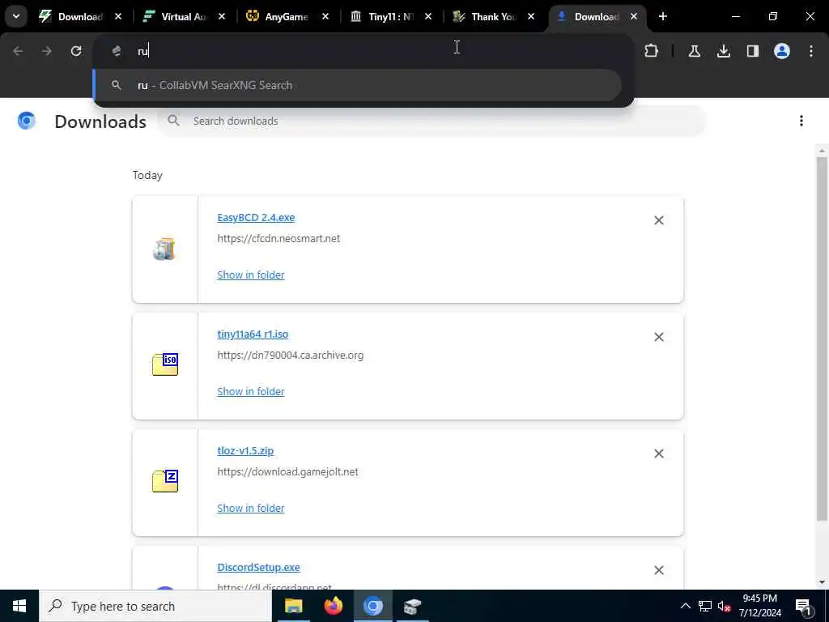
Task: Switch to the Tiny11 tab
Action: (389, 16)
